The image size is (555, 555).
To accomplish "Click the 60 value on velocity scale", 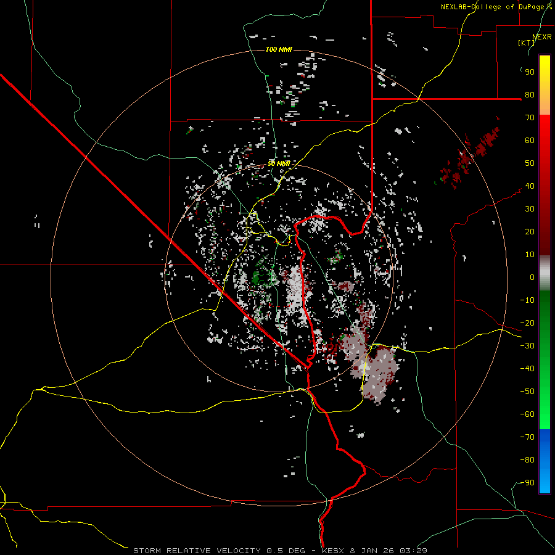I will point(530,141).
